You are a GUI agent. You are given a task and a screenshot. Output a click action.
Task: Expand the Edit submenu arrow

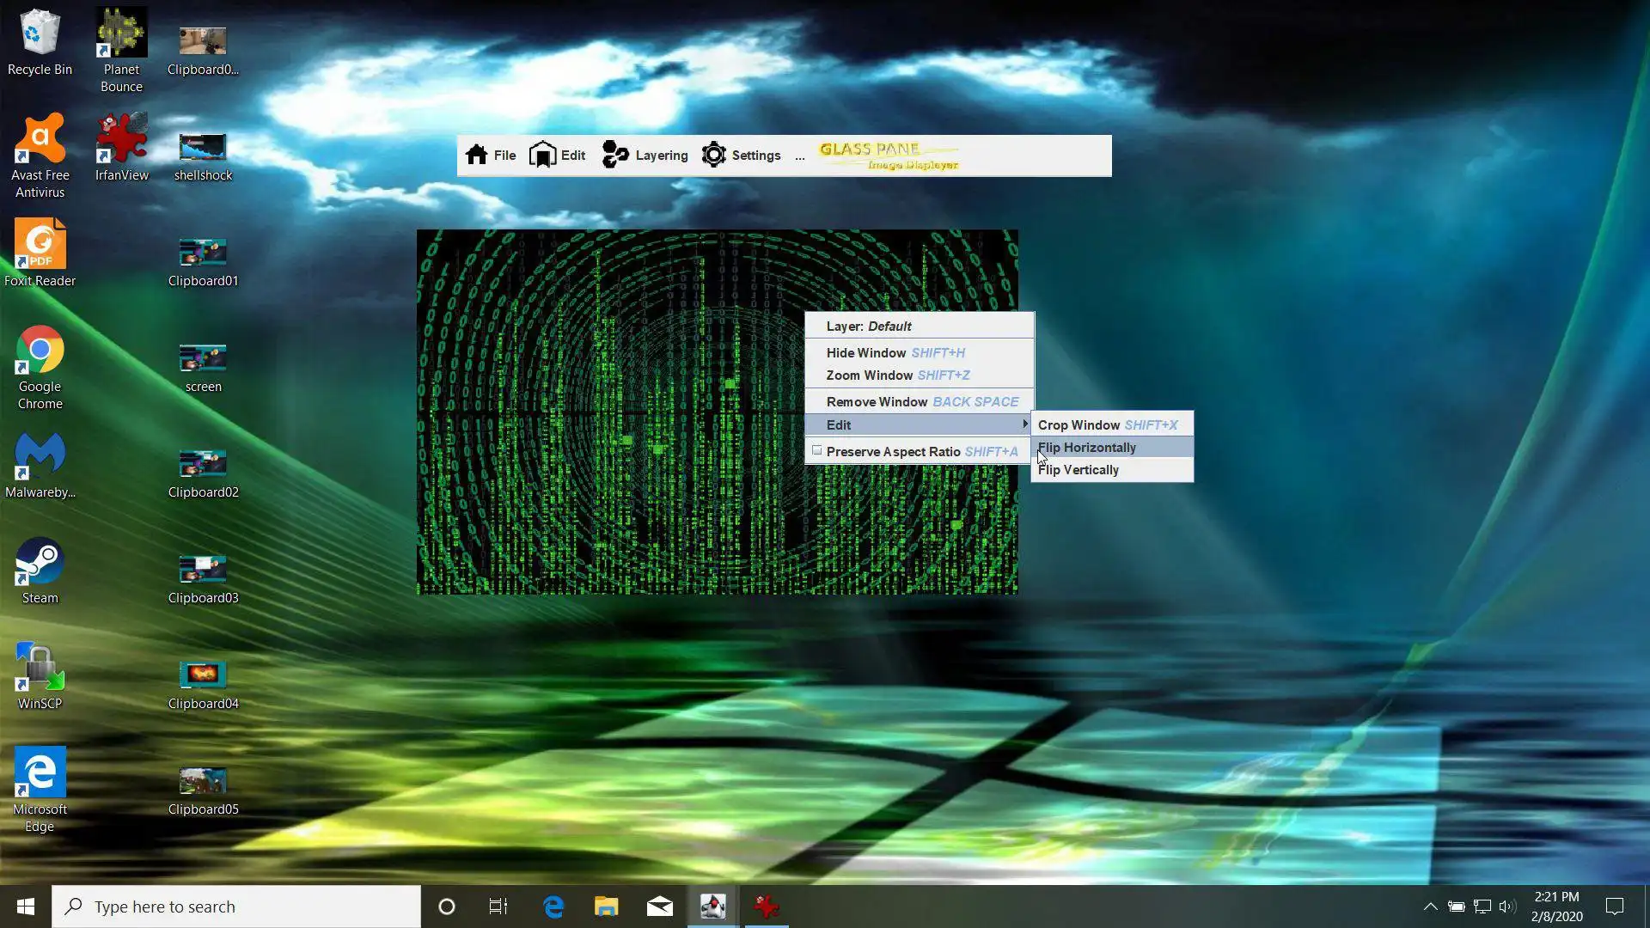coord(1024,424)
